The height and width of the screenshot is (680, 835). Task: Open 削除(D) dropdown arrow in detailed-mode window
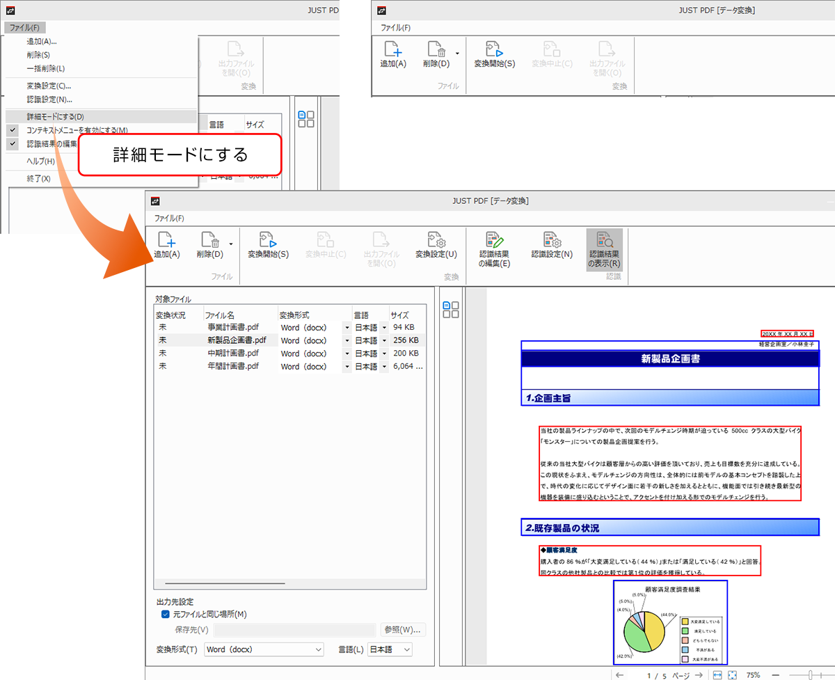pos(230,244)
